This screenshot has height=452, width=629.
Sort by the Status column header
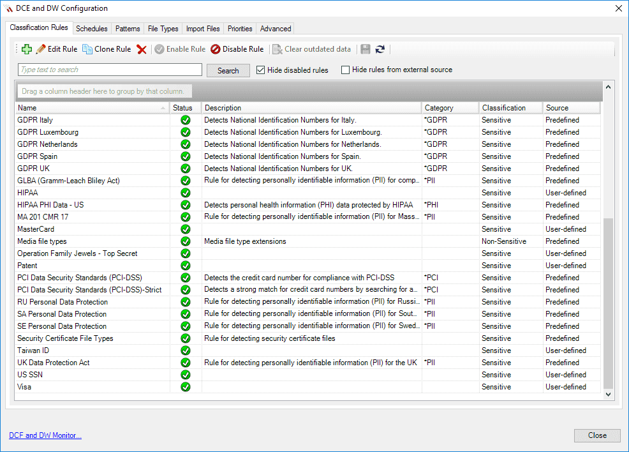[186, 108]
